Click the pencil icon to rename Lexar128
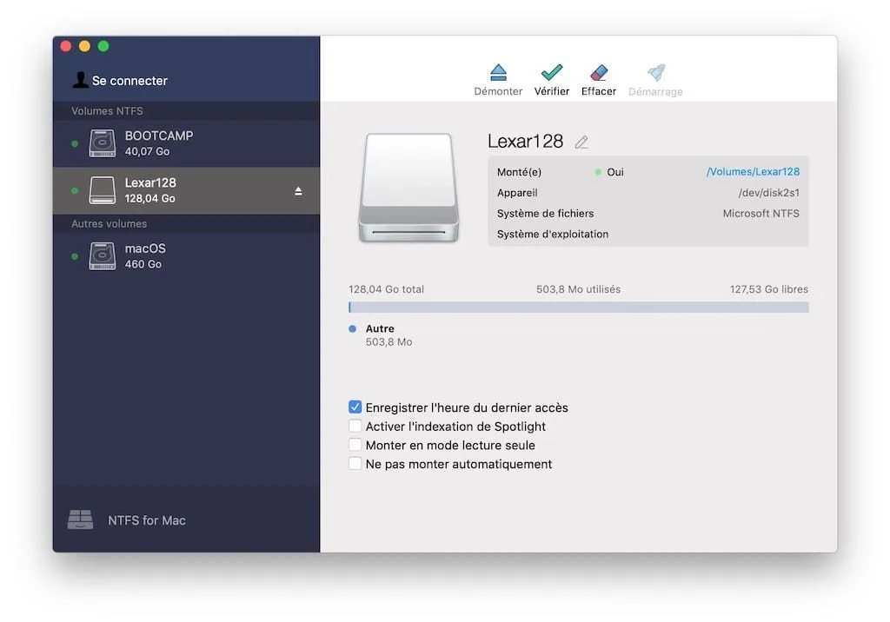Viewport: 890px width, 622px height. 581,142
